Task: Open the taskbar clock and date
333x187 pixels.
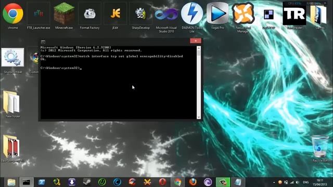Action: click(x=320, y=182)
